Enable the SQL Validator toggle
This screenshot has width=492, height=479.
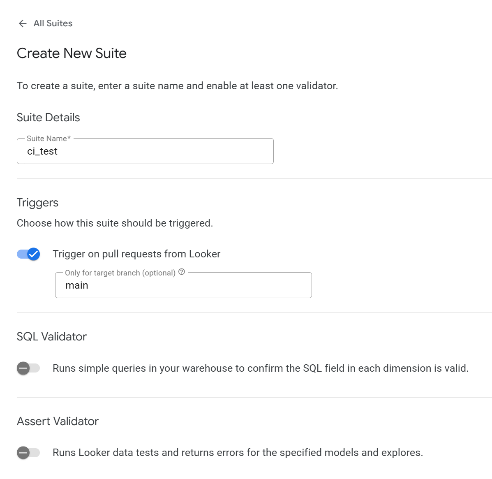(28, 368)
